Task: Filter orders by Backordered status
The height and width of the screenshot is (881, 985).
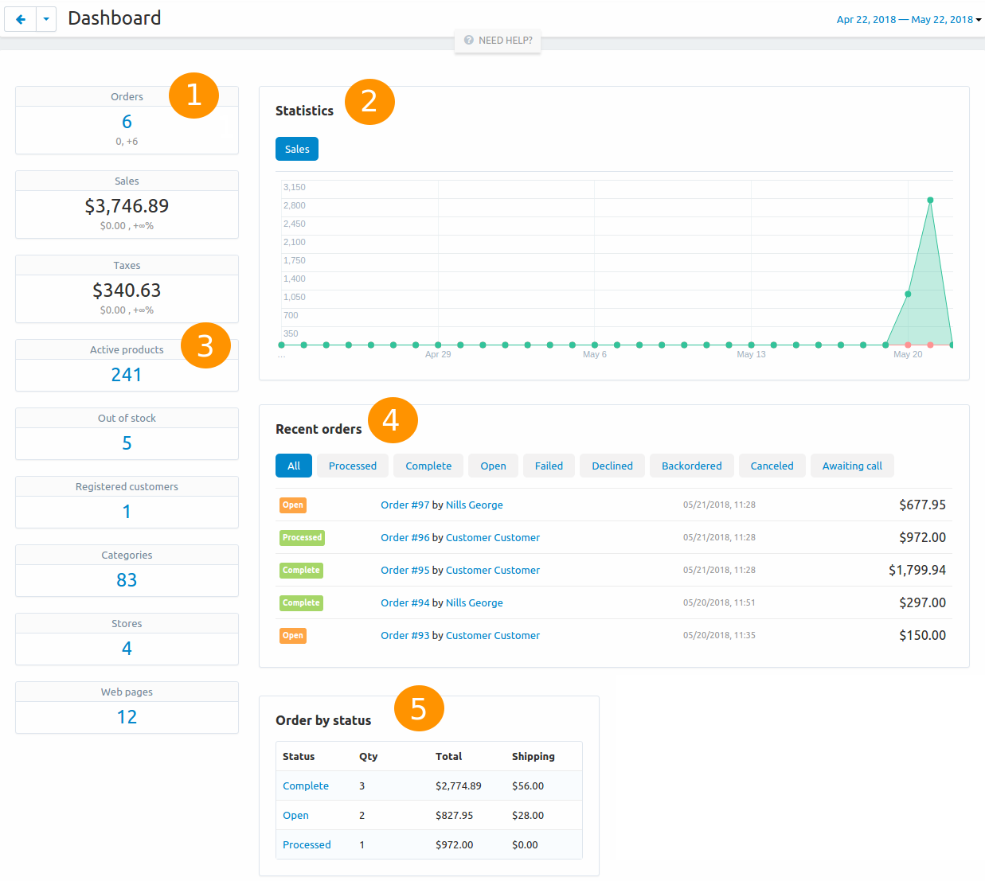Action: click(691, 466)
